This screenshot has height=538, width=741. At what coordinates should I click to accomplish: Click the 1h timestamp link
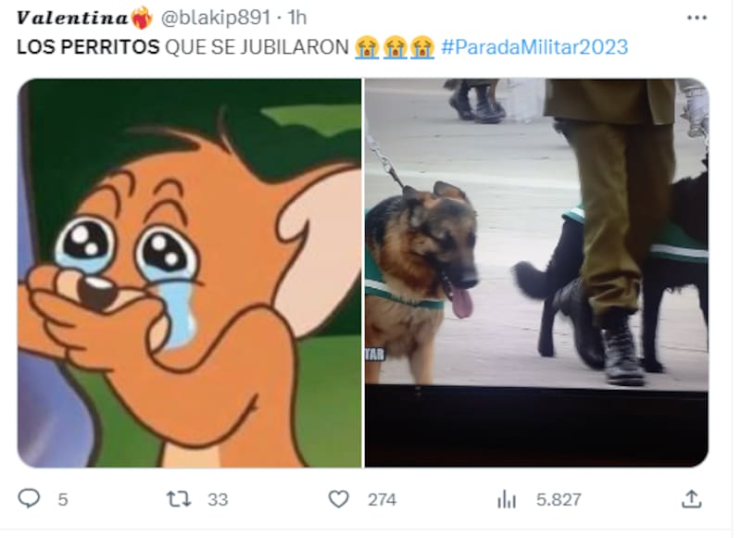point(297,18)
